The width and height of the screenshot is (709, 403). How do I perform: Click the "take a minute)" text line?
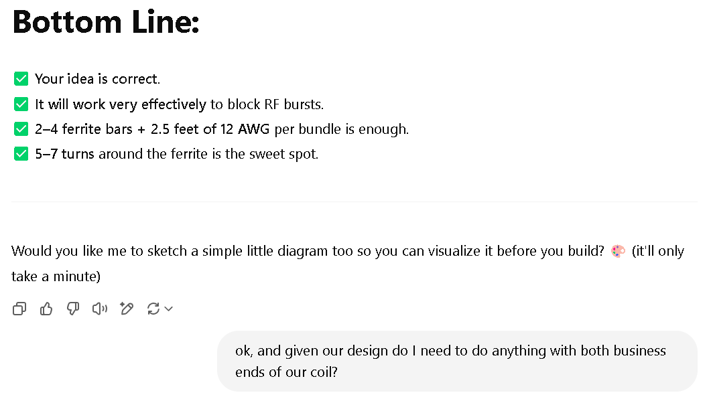click(x=56, y=276)
